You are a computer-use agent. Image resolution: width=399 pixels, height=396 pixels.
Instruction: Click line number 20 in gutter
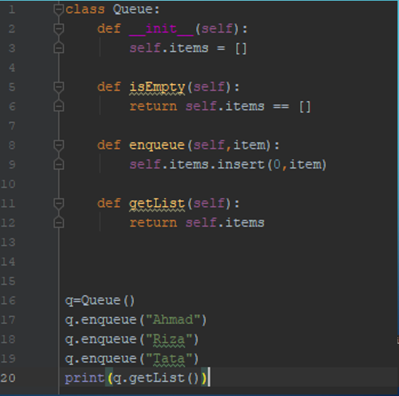[8, 378]
